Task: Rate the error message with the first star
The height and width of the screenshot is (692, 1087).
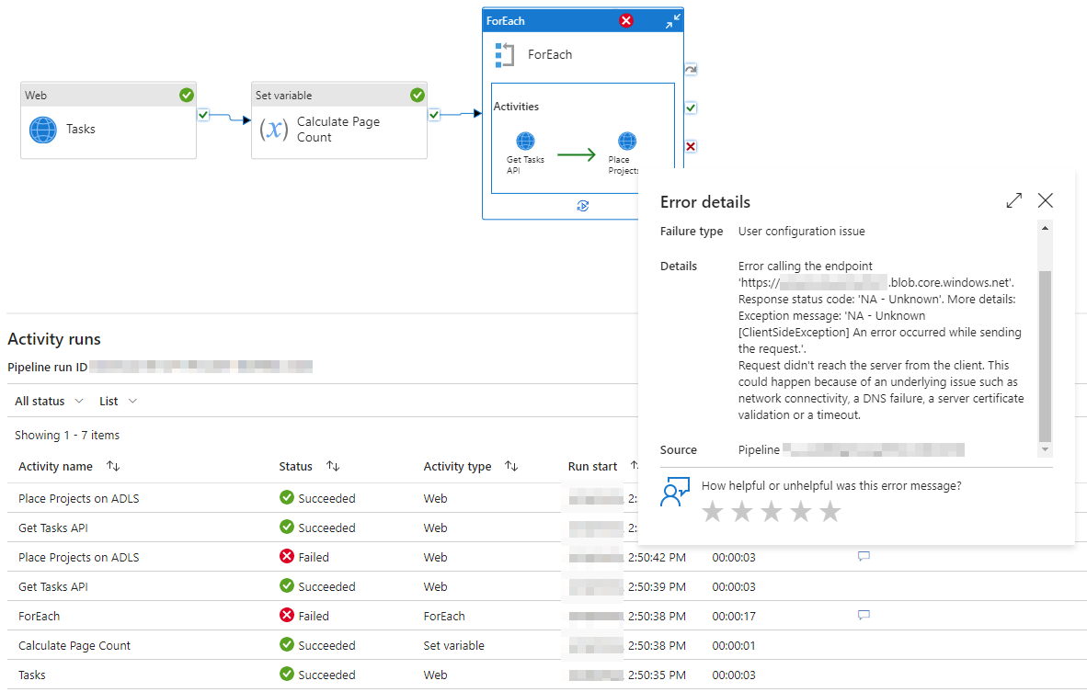Action: [713, 511]
